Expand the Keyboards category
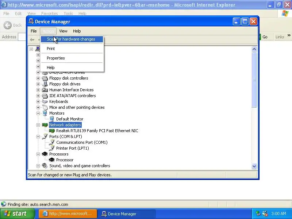The width and height of the screenshot is (292, 219). [x=38, y=101]
